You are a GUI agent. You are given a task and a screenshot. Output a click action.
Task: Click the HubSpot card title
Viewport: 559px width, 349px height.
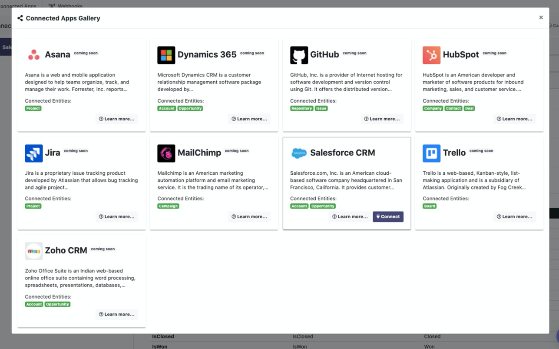461,55
